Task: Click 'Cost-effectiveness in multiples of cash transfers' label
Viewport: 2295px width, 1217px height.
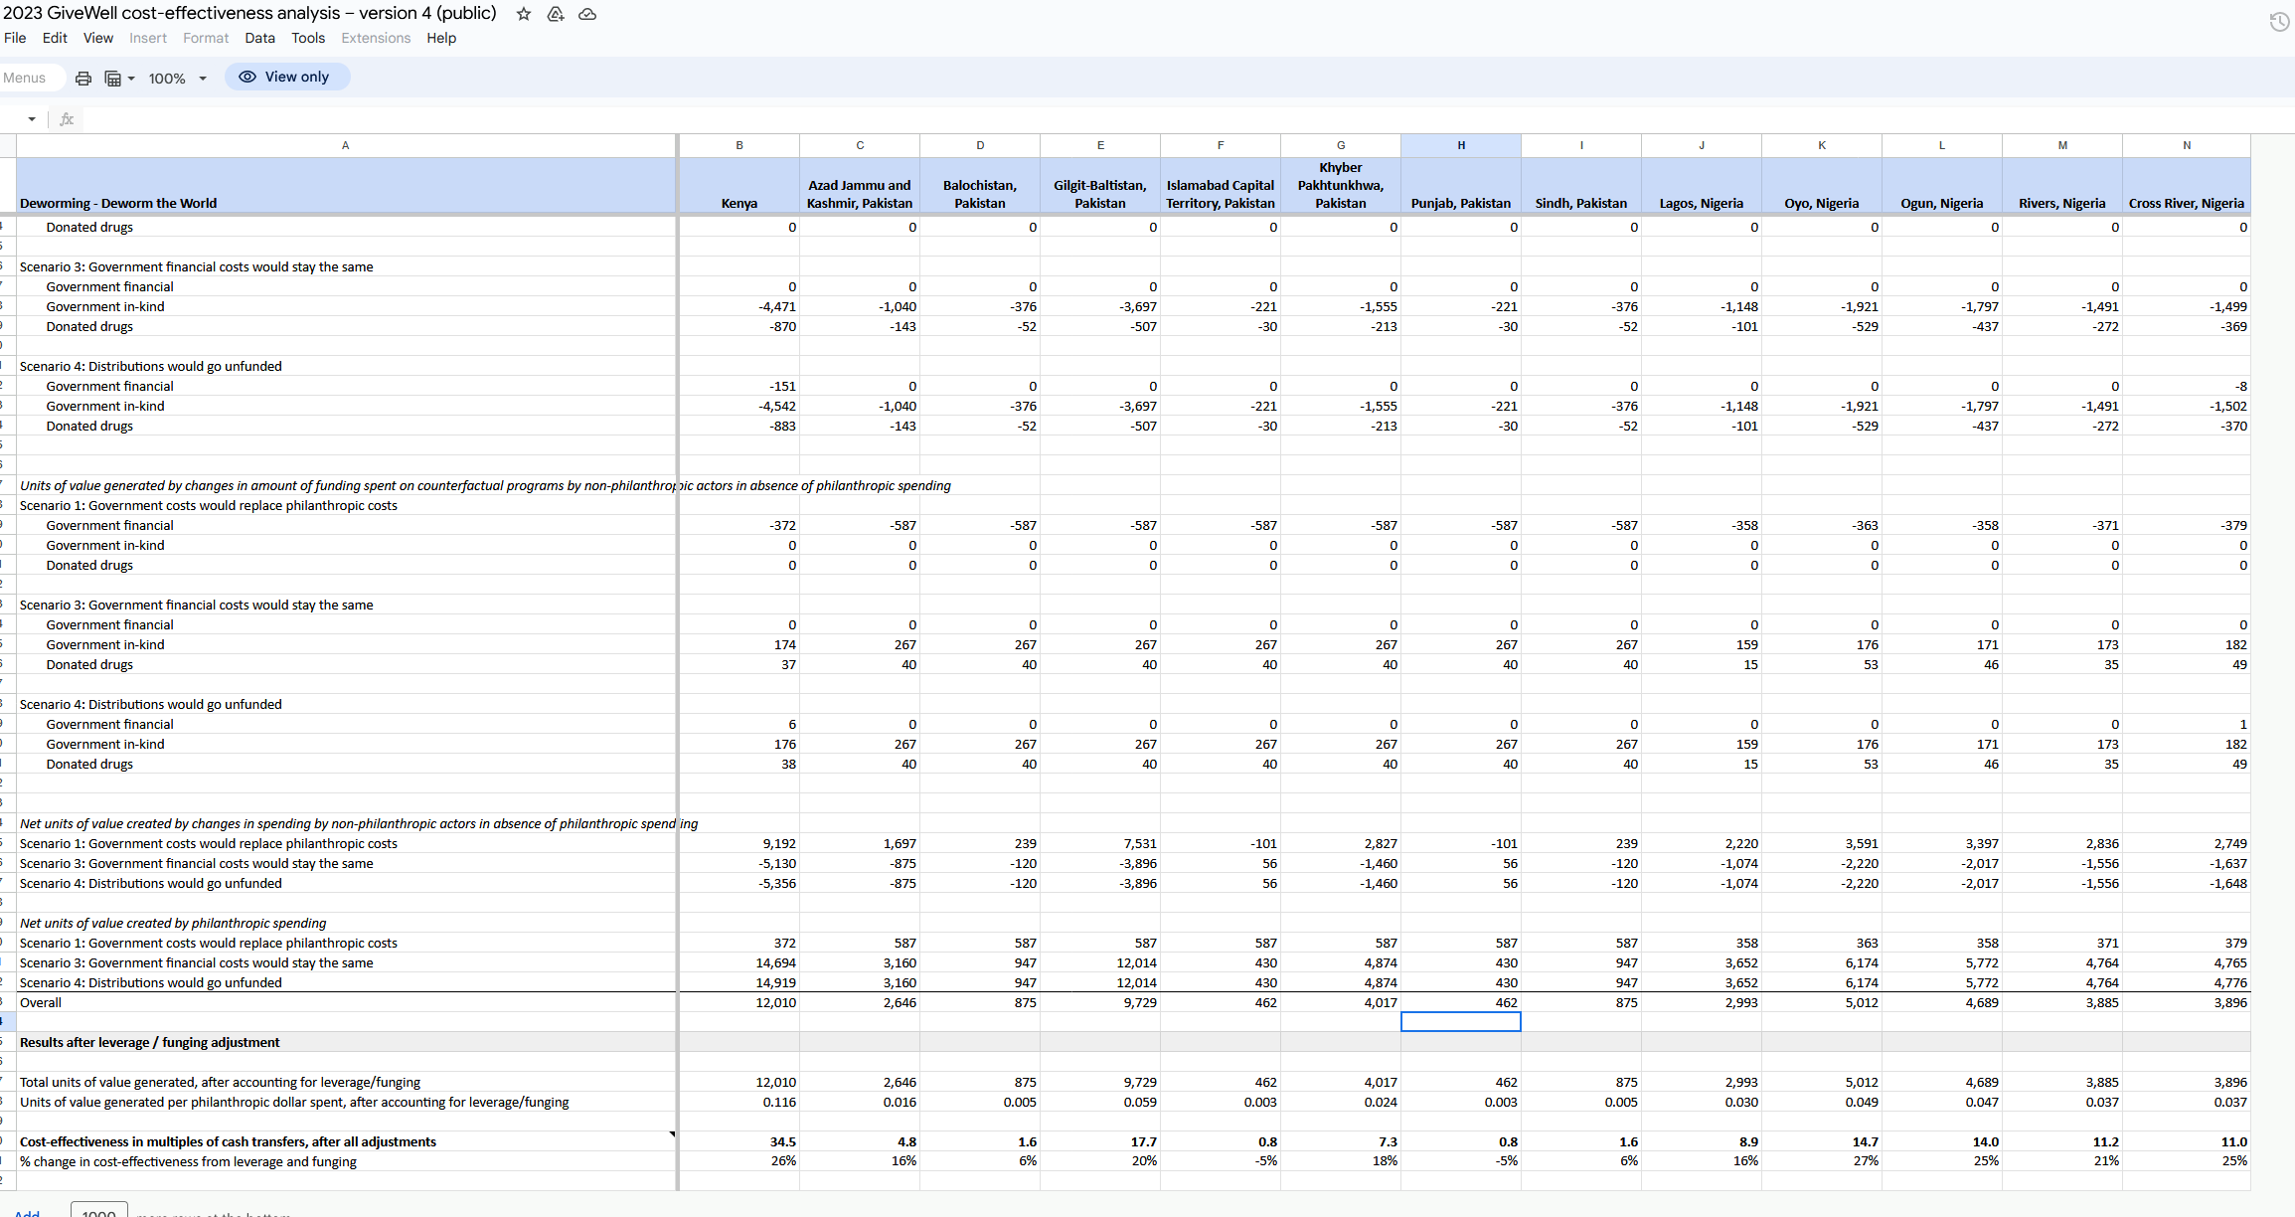Action: point(228,1141)
